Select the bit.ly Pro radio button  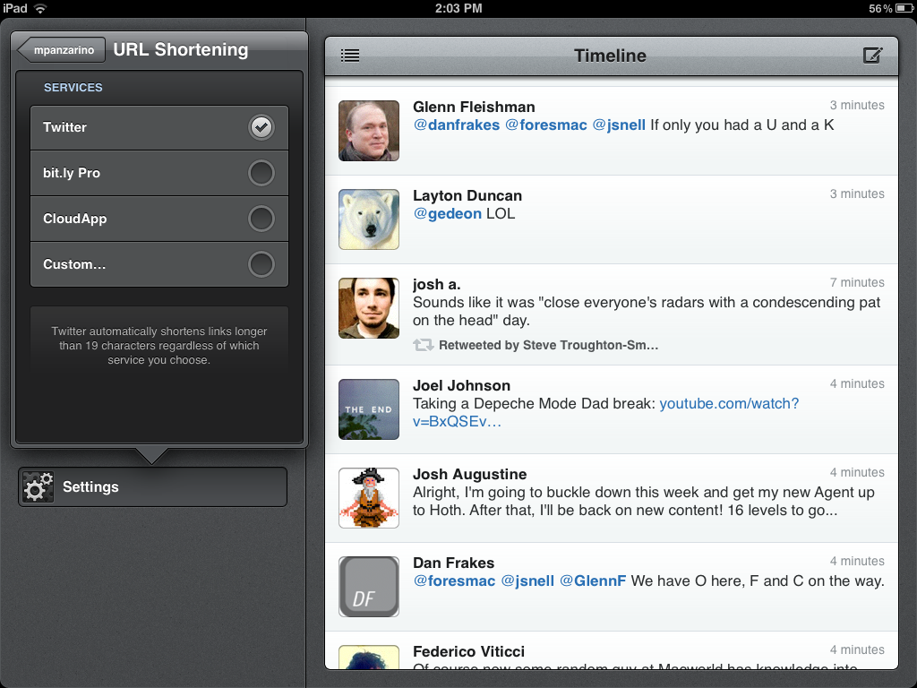point(261,173)
